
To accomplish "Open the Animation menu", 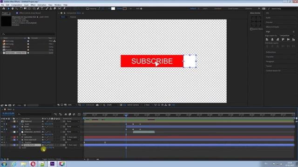I will pyautogui.click(x=41, y=5).
